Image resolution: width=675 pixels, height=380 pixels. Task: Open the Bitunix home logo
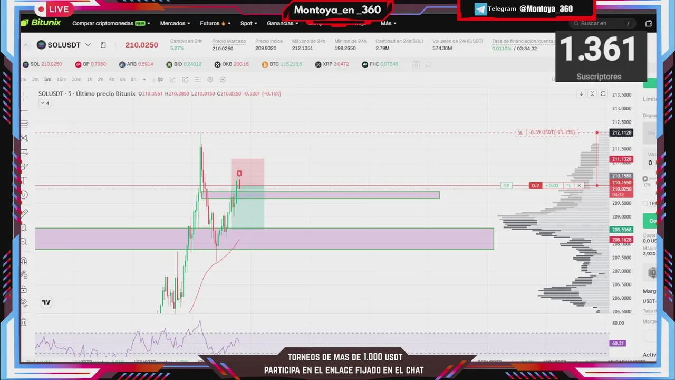pyautogui.click(x=41, y=23)
